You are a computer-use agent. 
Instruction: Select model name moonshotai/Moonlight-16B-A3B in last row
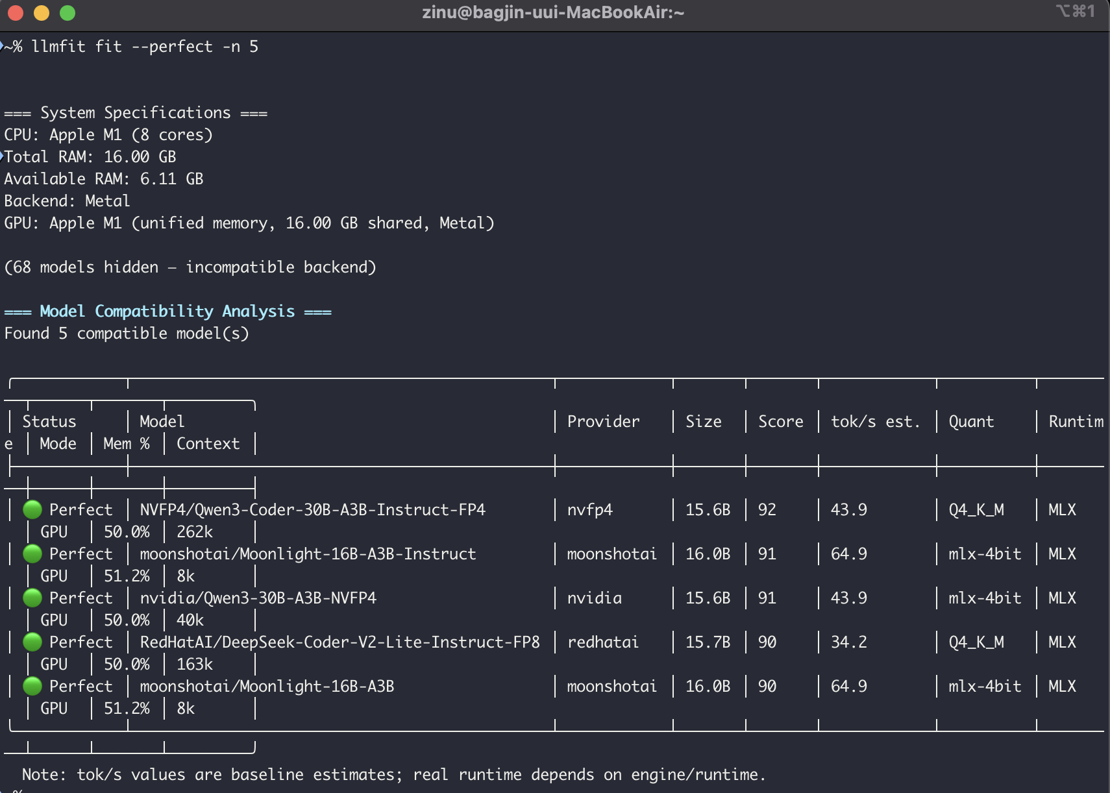point(267,687)
